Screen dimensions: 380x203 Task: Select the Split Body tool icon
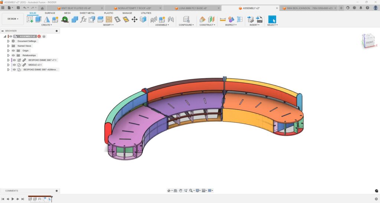pos(143,19)
